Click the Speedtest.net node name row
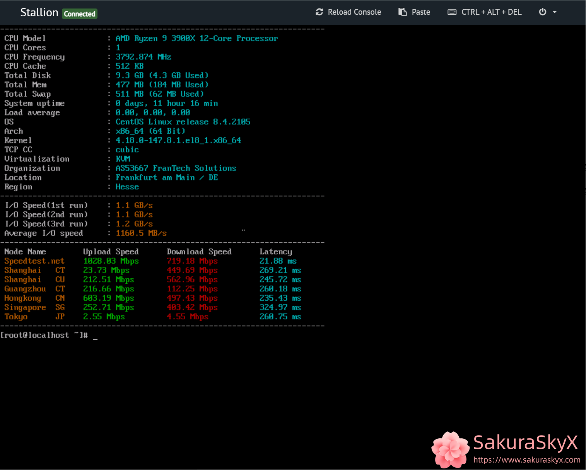 pyautogui.click(x=34, y=261)
